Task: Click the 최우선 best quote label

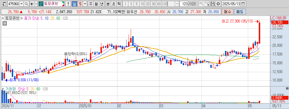Action: click(132, 12)
